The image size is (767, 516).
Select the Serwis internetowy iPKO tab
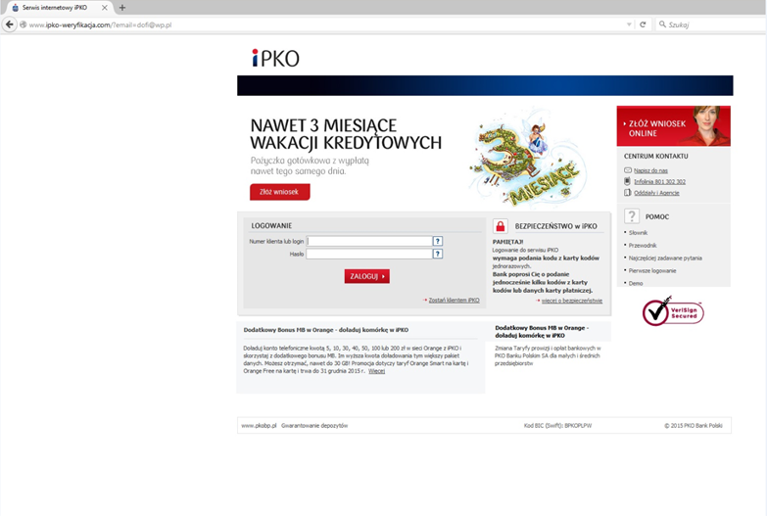pyautogui.click(x=54, y=8)
